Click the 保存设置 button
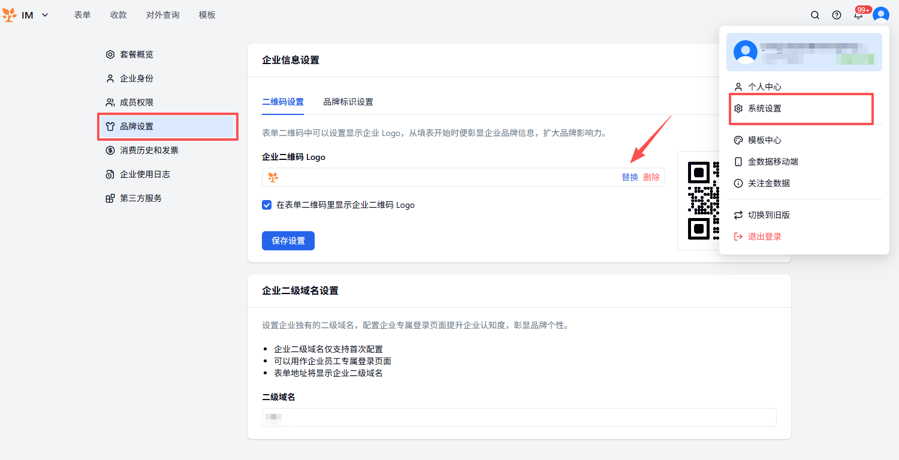Image resolution: width=899 pixels, height=460 pixels. coord(288,241)
